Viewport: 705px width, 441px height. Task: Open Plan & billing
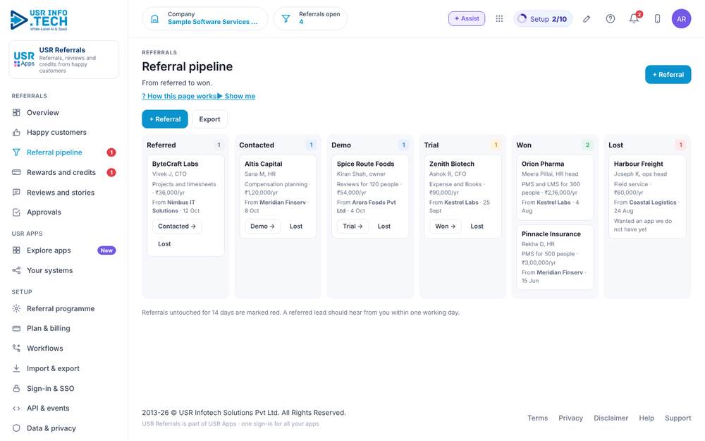[64, 328]
